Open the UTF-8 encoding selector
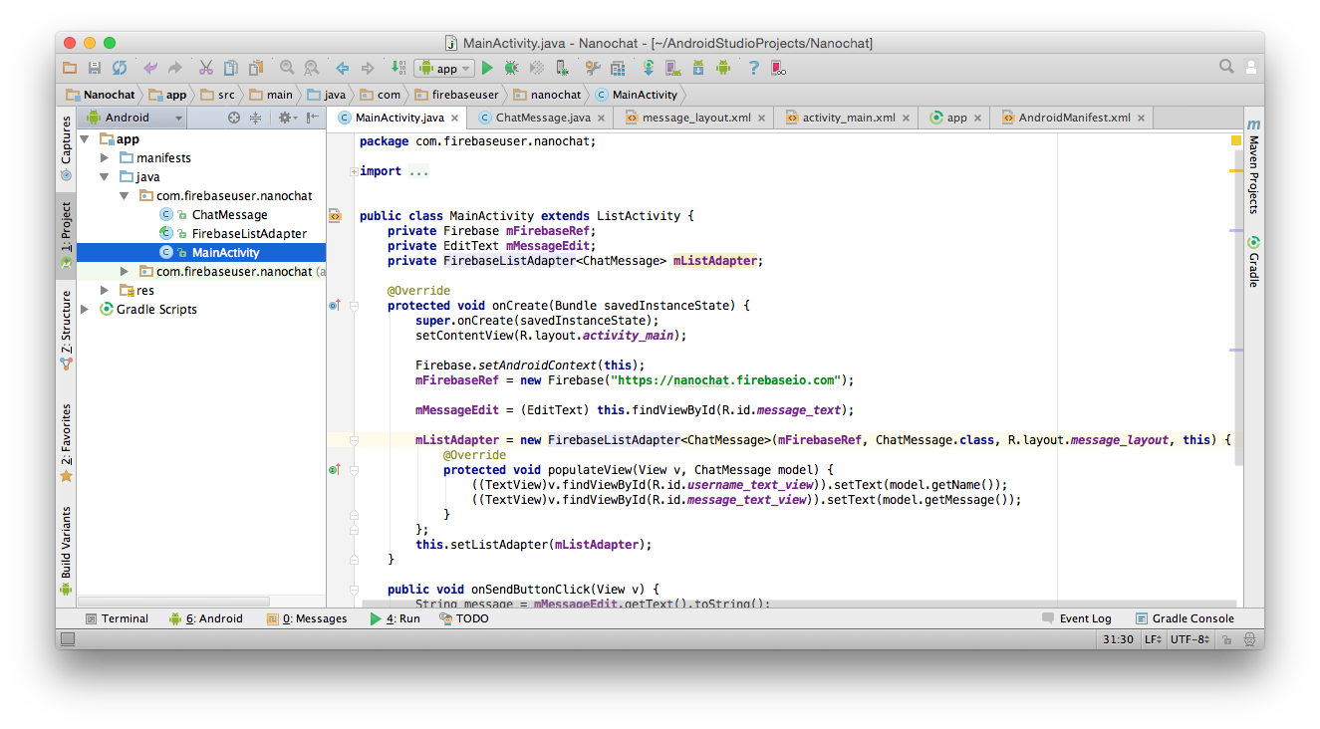The image size is (1320, 729). pyautogui.click(x=1191, y=639)
